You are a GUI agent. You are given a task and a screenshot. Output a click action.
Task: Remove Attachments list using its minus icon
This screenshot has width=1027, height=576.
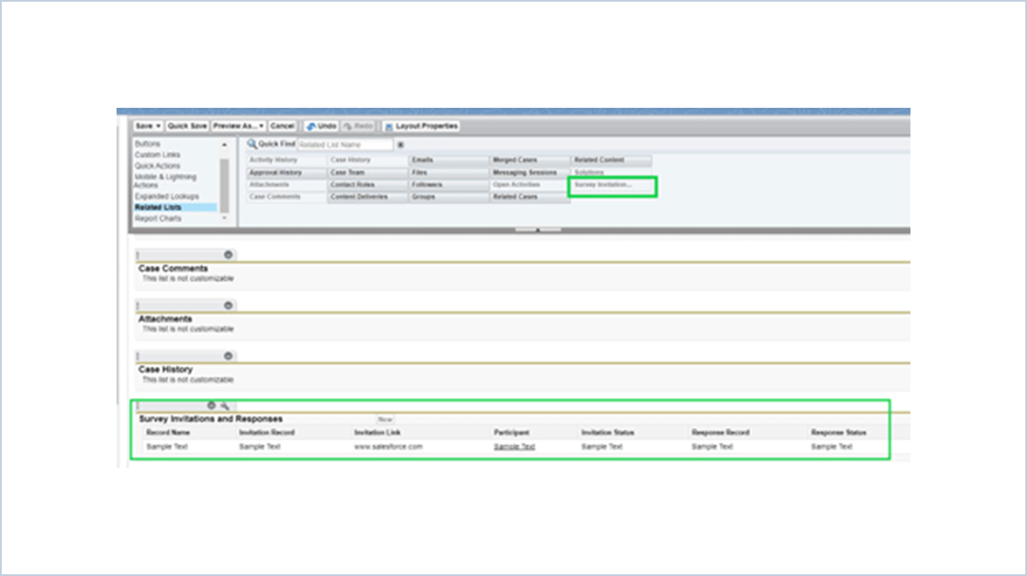[x=228, y=306]
